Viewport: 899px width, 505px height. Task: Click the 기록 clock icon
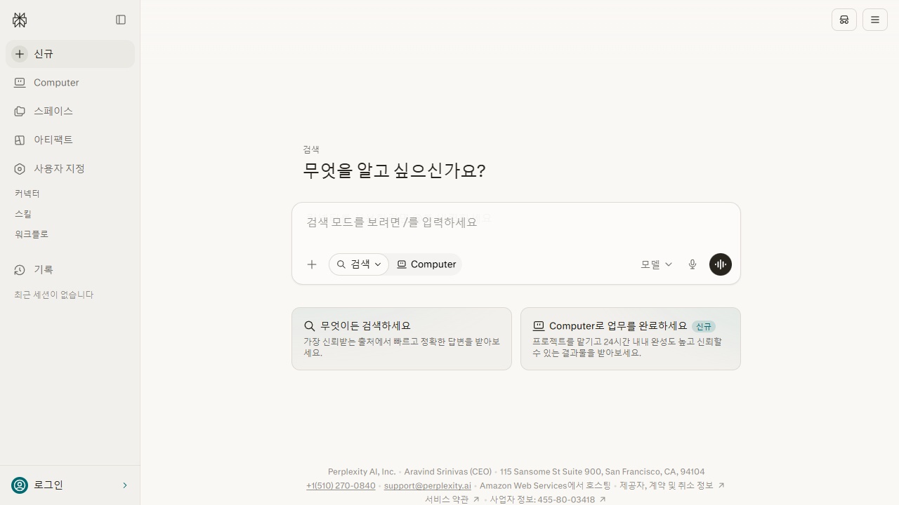pos(20,270)
